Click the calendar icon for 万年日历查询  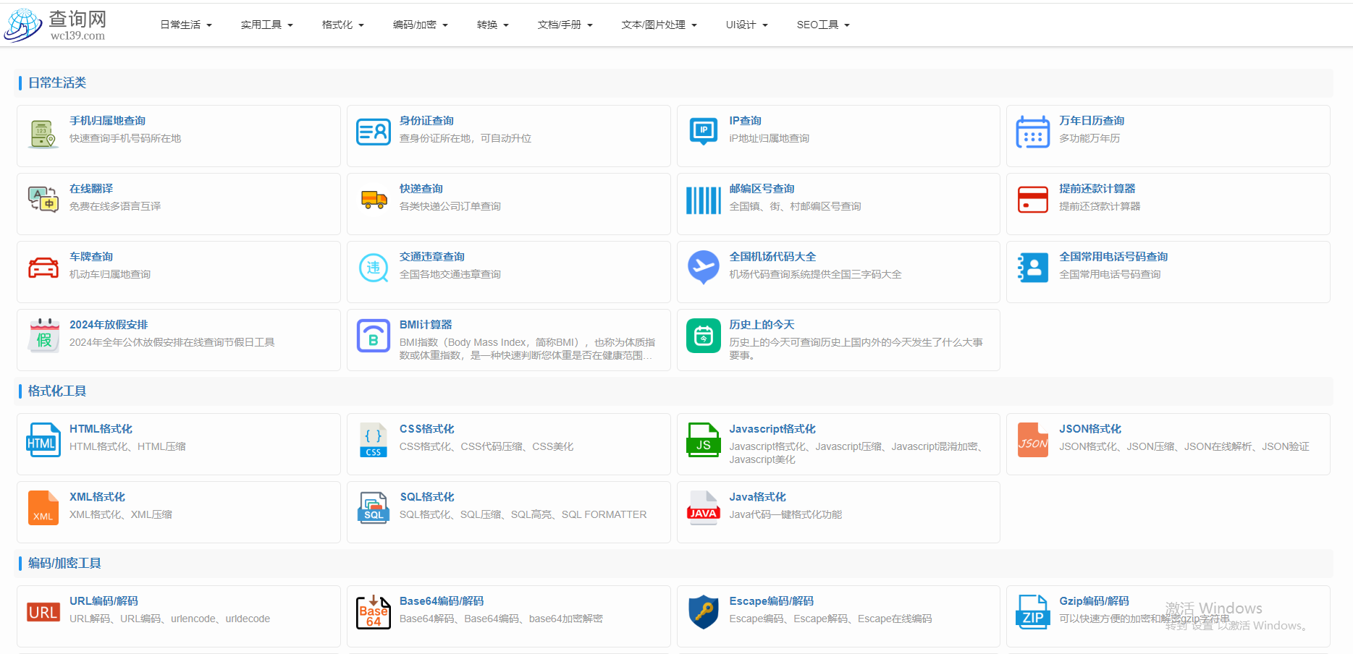click(x=1032, y=132)
